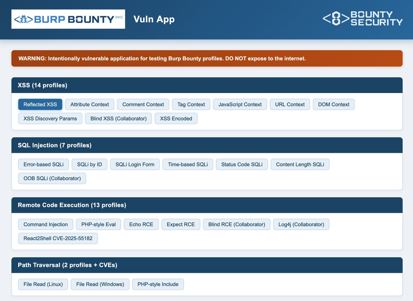Select the Log4j (Collaborator) profile

click(x=301, y=224)
